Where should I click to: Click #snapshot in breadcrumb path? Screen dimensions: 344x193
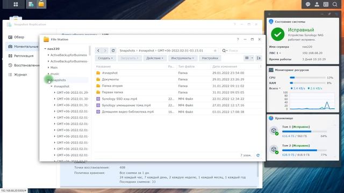(146, 50)
